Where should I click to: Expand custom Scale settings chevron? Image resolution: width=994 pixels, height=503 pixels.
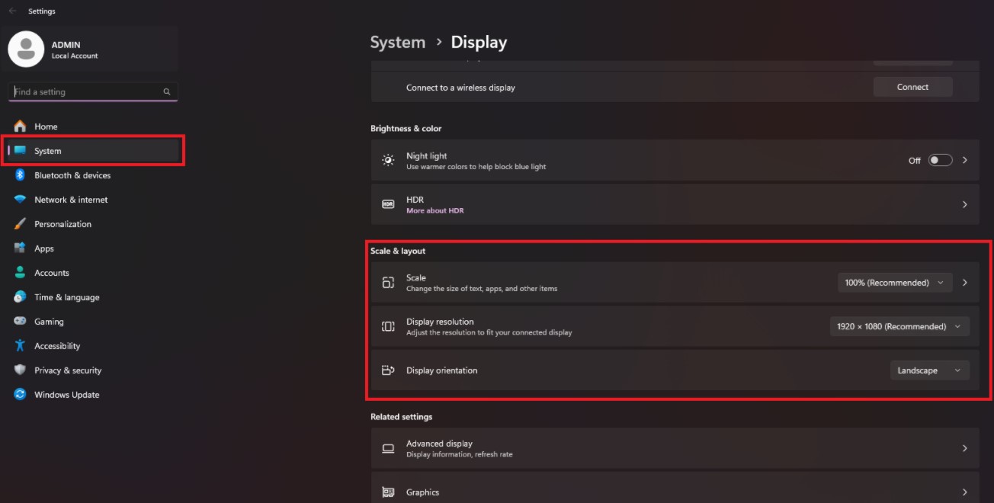pyautogui.click(x=965, y=283)
